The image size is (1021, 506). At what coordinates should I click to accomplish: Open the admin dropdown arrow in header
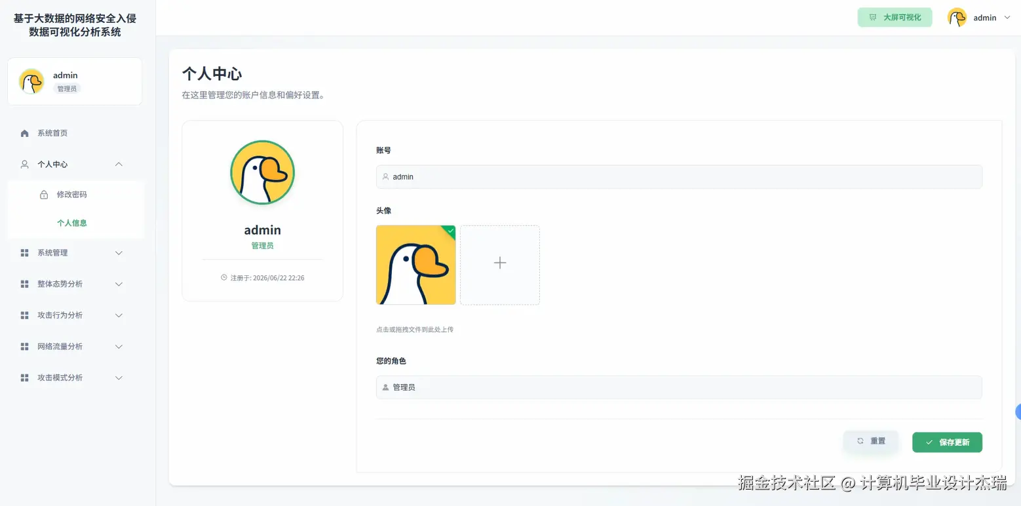[x=1007, y=18]
